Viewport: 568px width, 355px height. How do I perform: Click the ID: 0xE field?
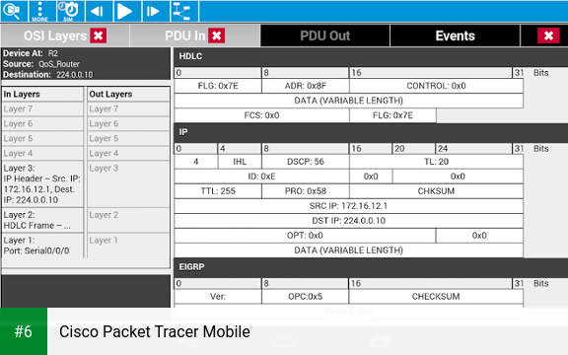click(261, 177)
